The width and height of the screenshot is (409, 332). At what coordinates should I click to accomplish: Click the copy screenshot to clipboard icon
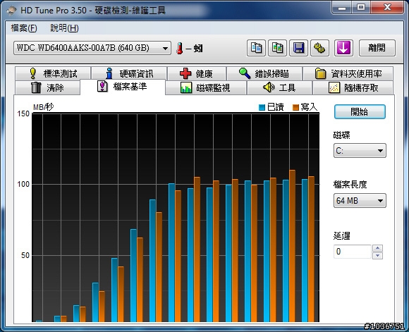pyautogui.click(x=278, y=48)
